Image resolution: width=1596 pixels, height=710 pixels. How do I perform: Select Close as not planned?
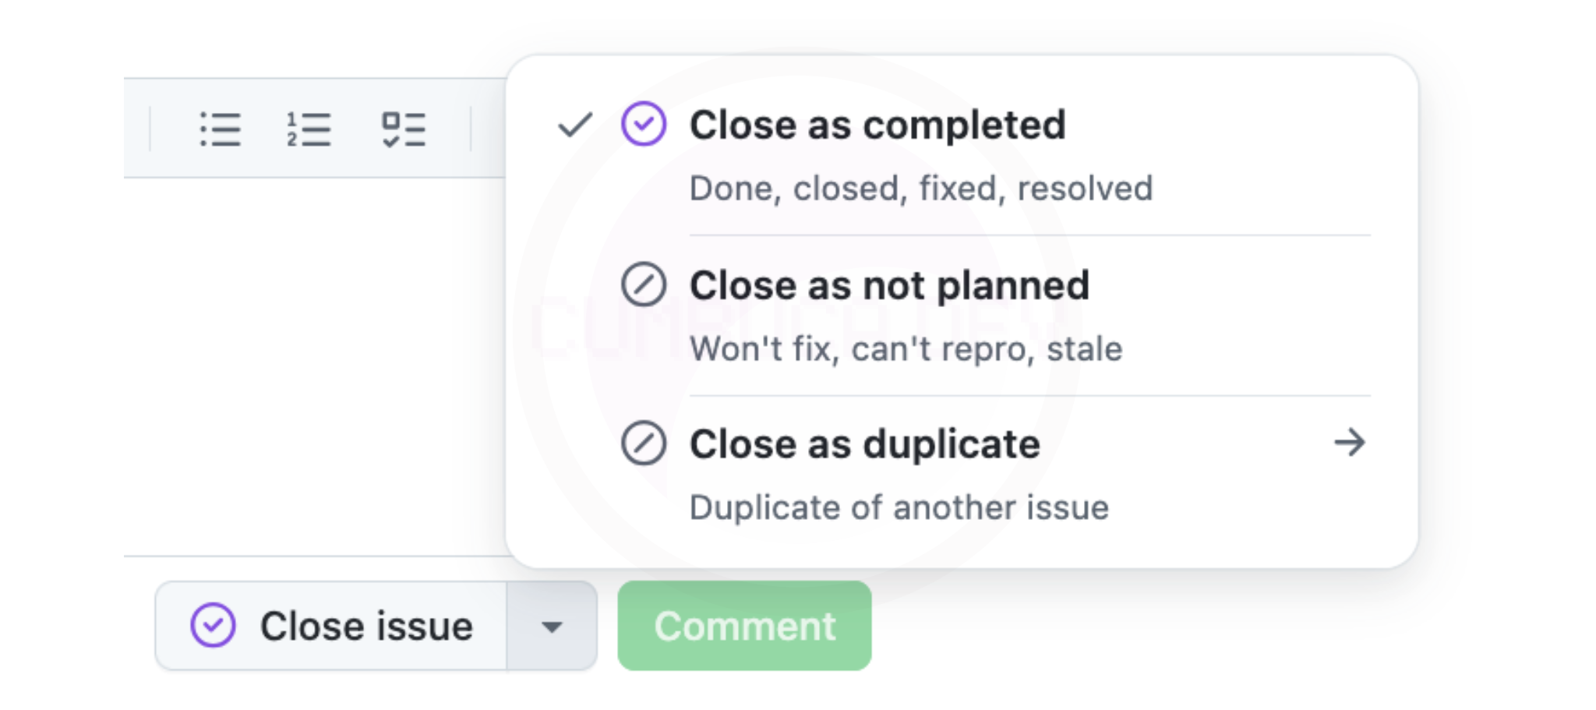click(x=889, y=285)
